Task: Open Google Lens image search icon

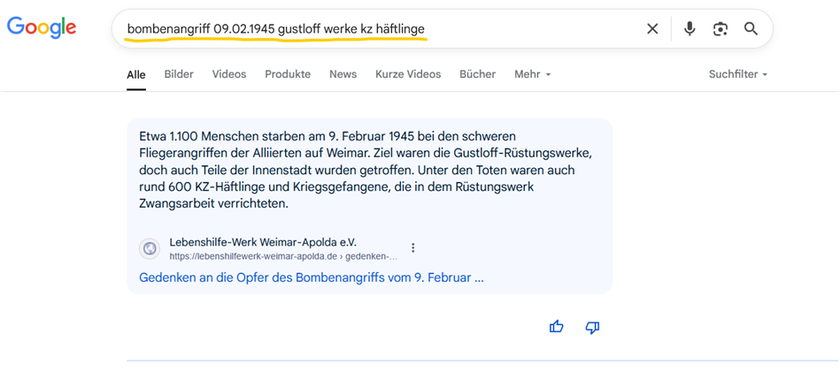Action: pyautogui.click(x=721, y=29)
